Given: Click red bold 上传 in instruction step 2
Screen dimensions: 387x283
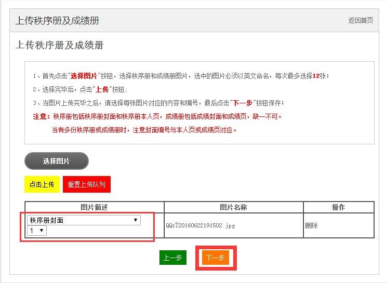Looking at the screenshot, I should click(102, 89).
